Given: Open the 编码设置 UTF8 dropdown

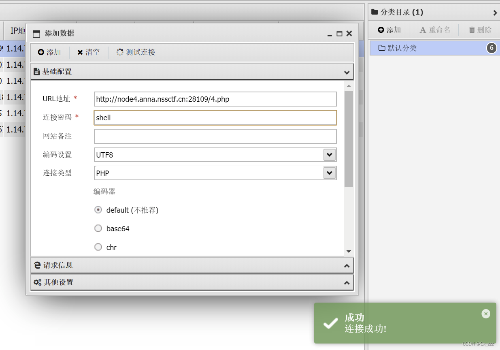Looking at the screenshot, I should 329,154.
